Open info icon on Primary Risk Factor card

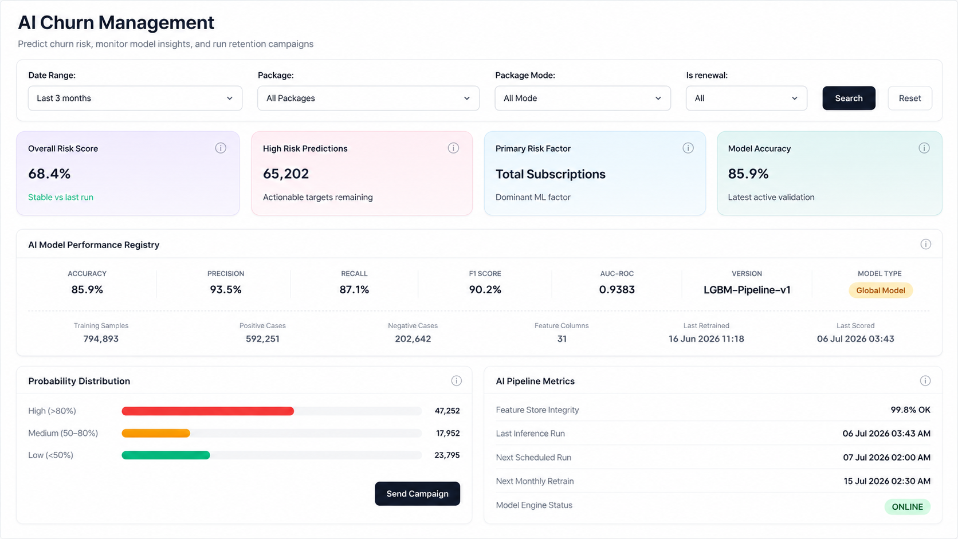[688, 148]
